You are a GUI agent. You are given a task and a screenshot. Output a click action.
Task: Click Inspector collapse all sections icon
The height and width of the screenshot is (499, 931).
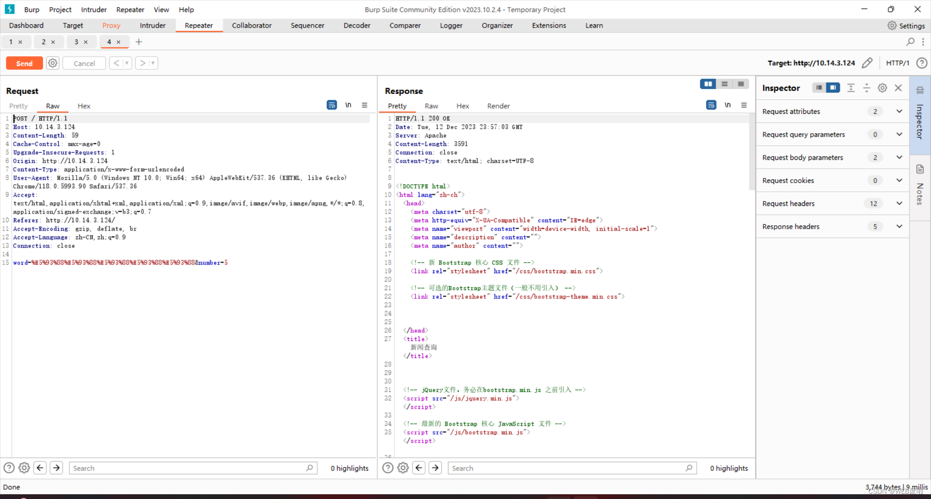(867, 88)
